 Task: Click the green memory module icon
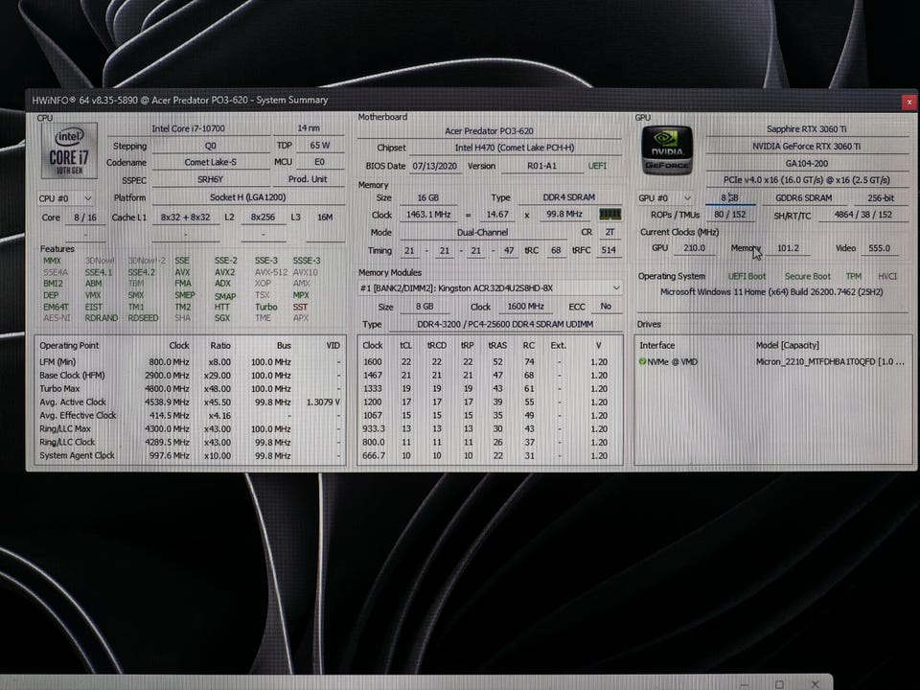pyautogui.click(x=609, y=215)
